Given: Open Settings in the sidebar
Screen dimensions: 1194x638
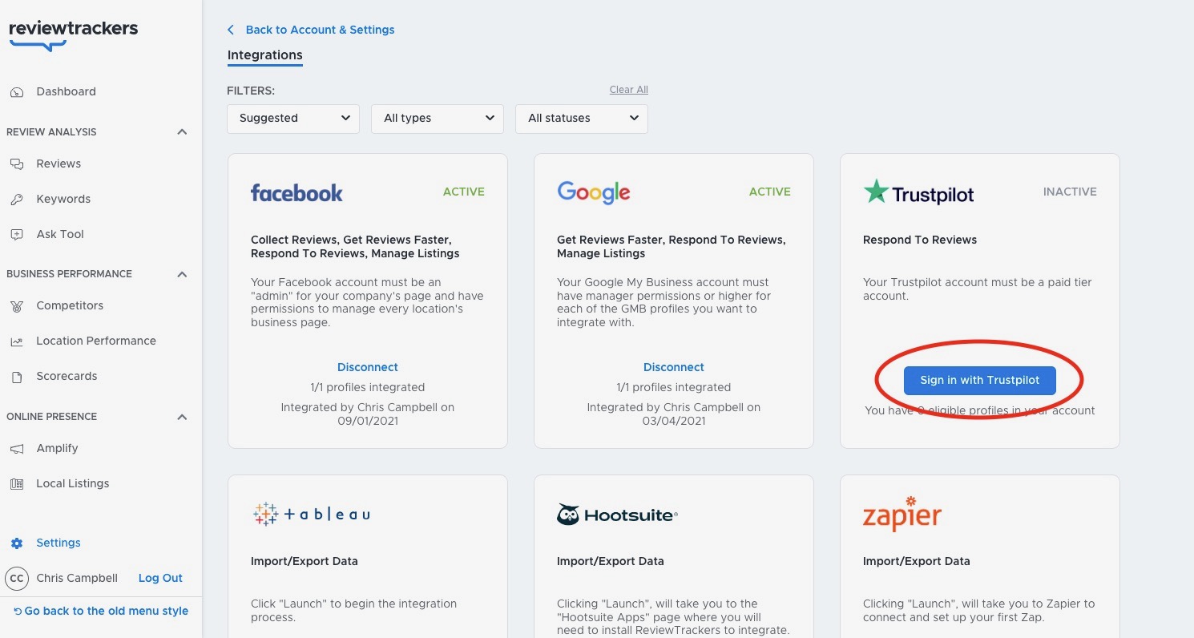Looking at the screenshot, I should pyautogui.click(x=58, y=543).
